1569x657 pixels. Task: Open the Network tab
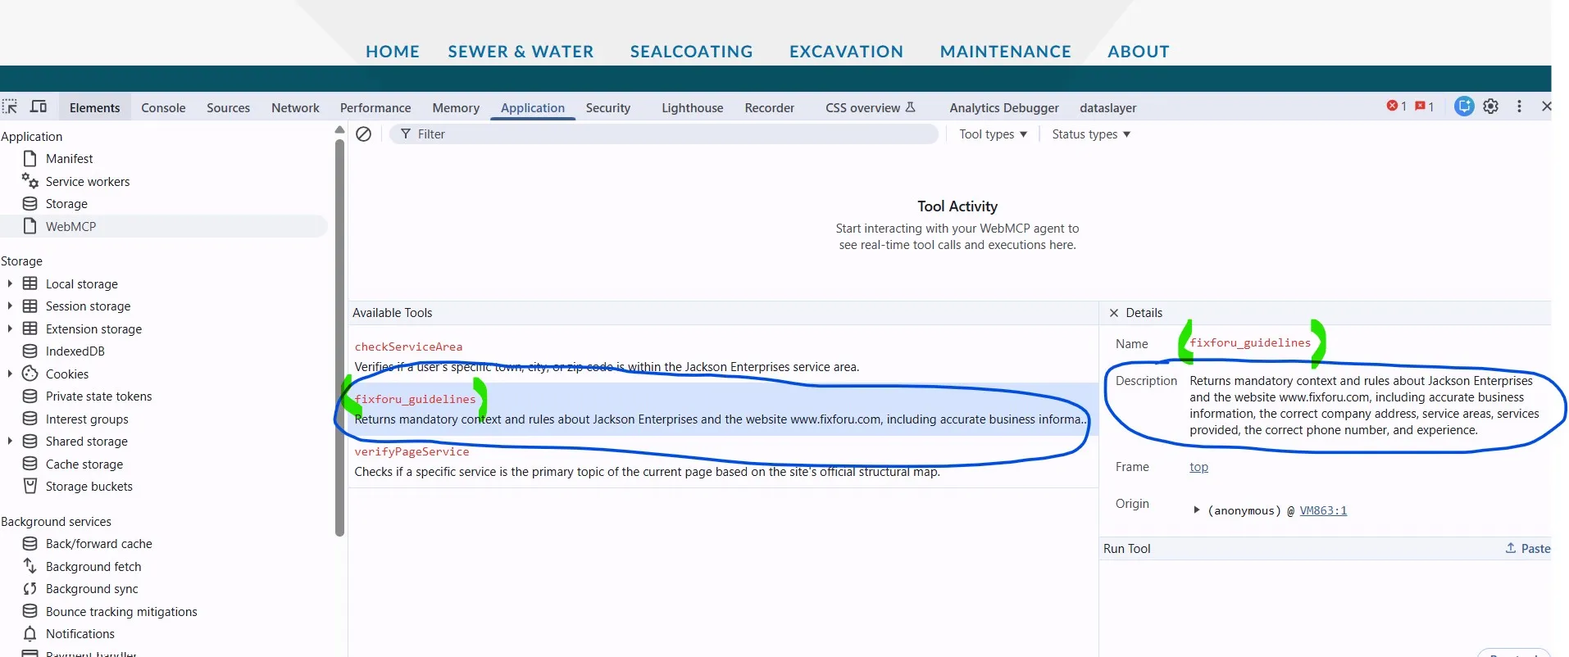295,107
